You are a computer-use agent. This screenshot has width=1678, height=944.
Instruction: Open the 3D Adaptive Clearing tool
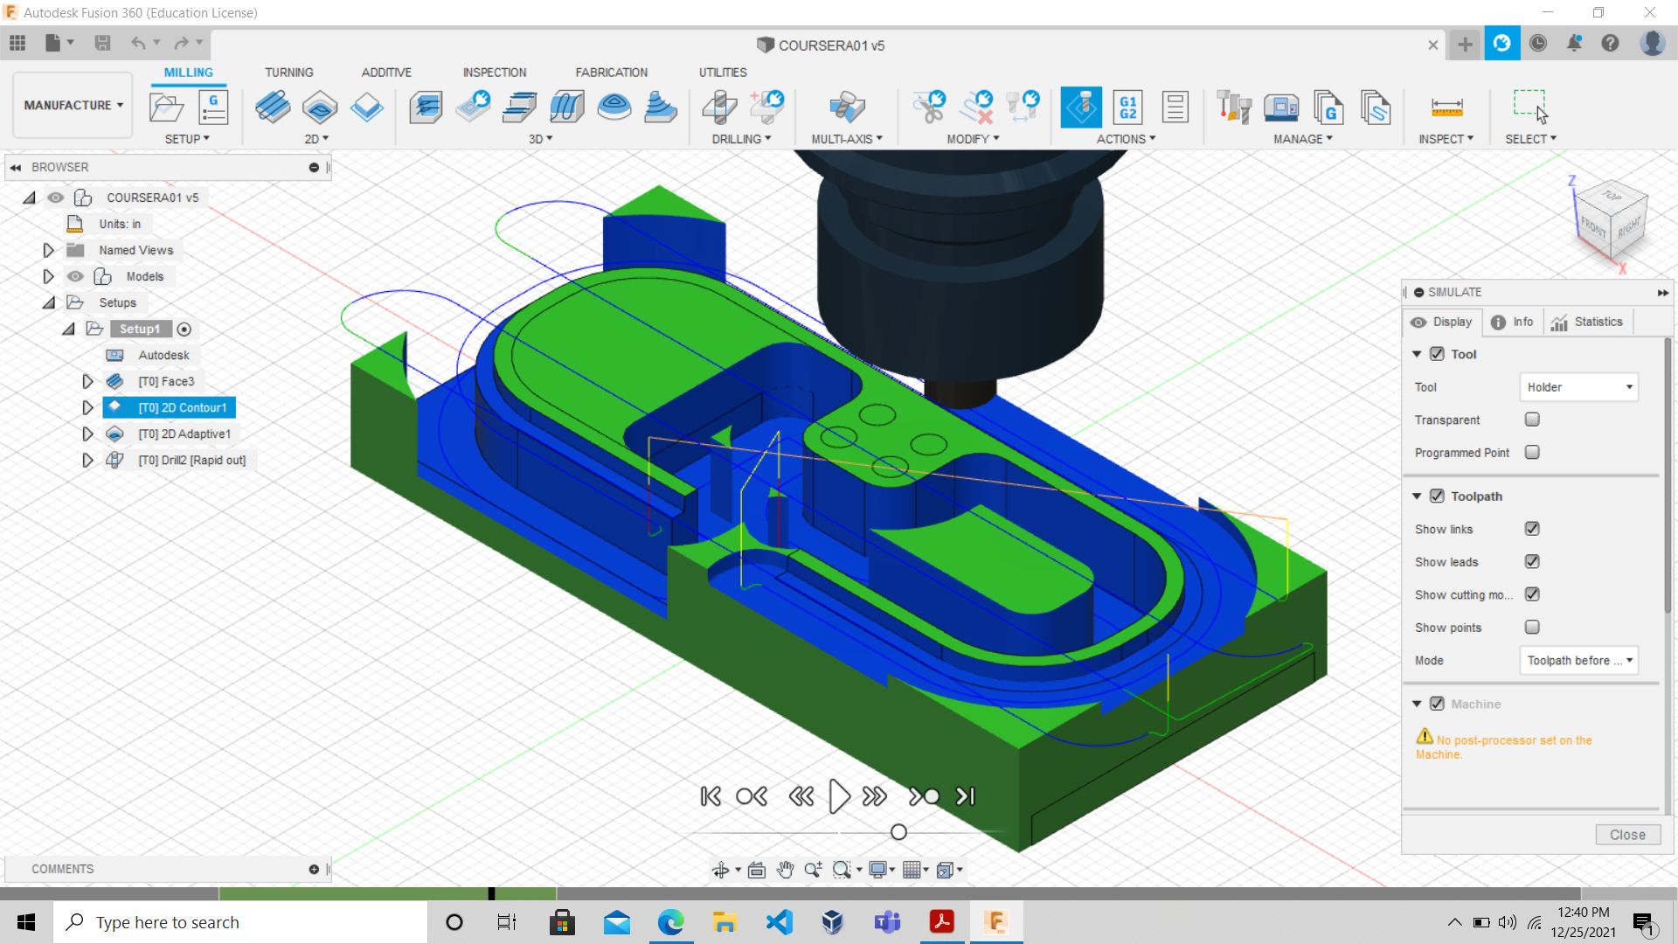[x=426, y=107]
